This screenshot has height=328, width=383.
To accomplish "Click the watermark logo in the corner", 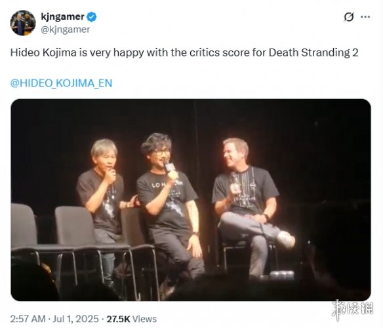I will 352,310.
